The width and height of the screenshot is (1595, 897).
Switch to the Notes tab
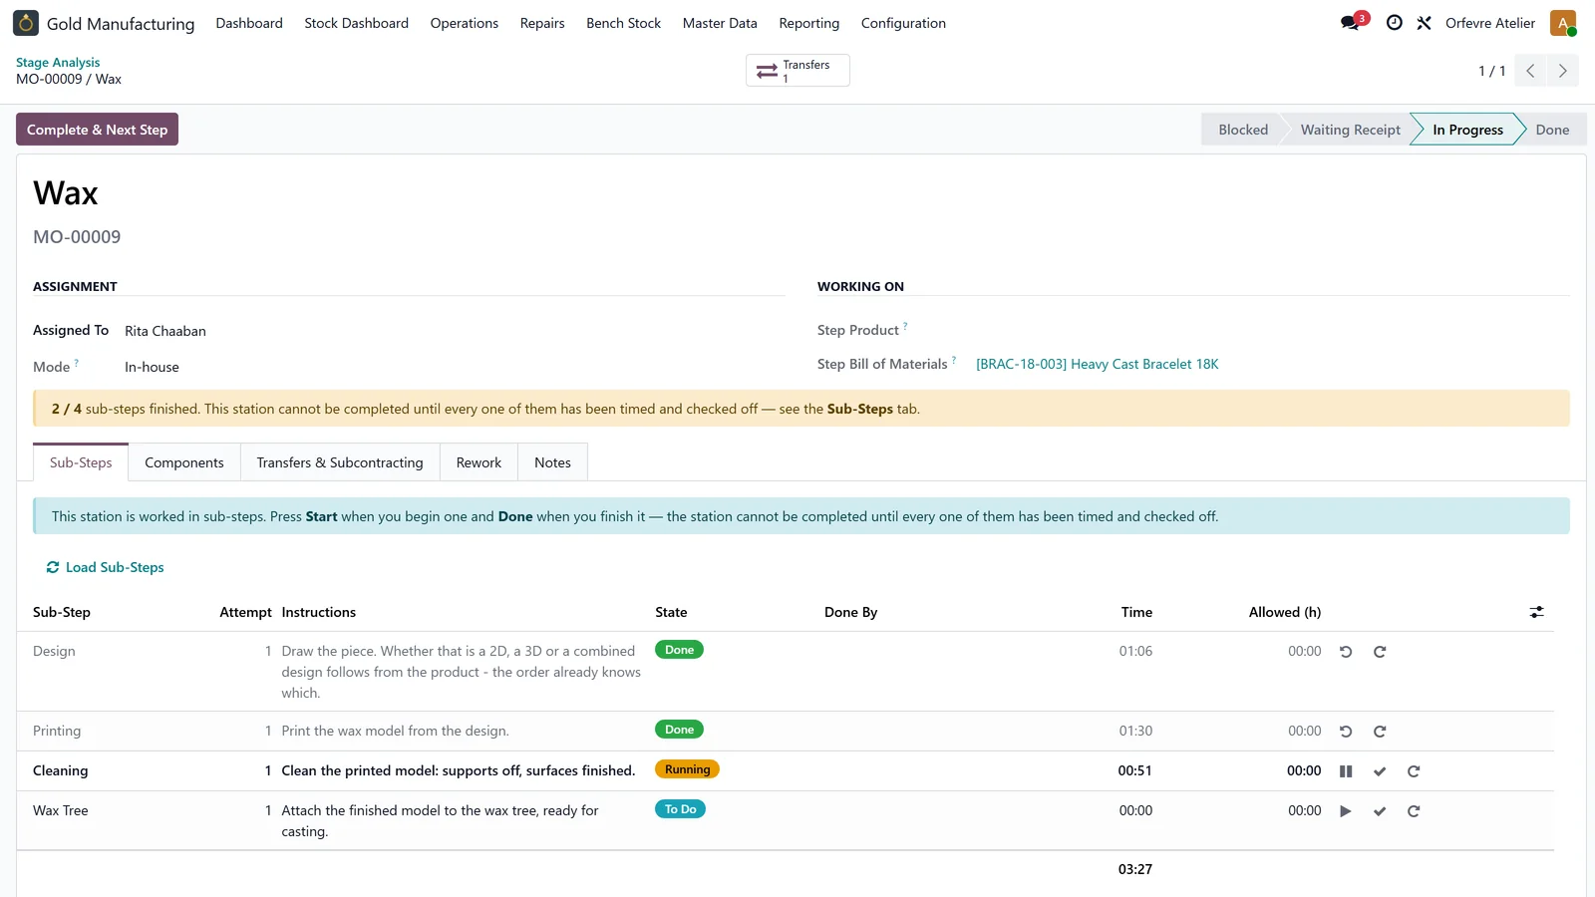pyautogui.click(x=552, y=462)
